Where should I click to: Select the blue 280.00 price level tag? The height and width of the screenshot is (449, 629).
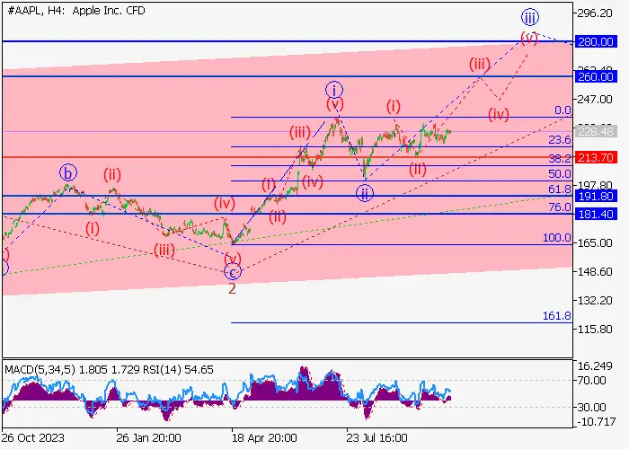point(595,41)
